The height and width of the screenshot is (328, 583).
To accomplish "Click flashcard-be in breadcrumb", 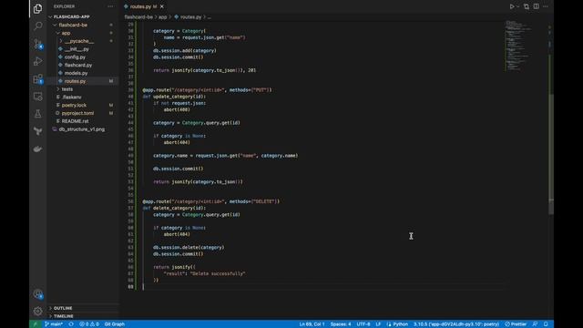I will click(x=138, y=17).
